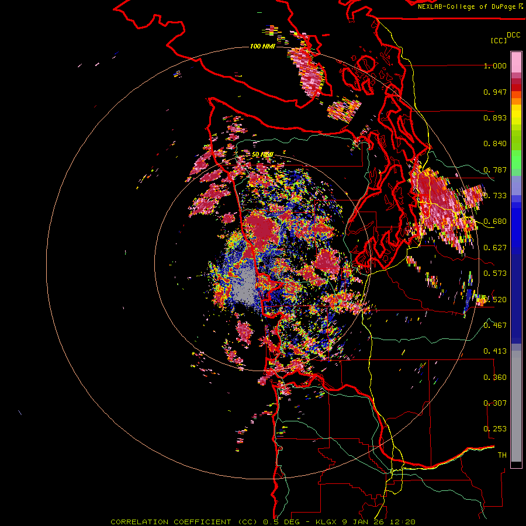Click the 0.413 scale value
The width and height of the screenshot is (526, 526).
[x=495, y=351]
